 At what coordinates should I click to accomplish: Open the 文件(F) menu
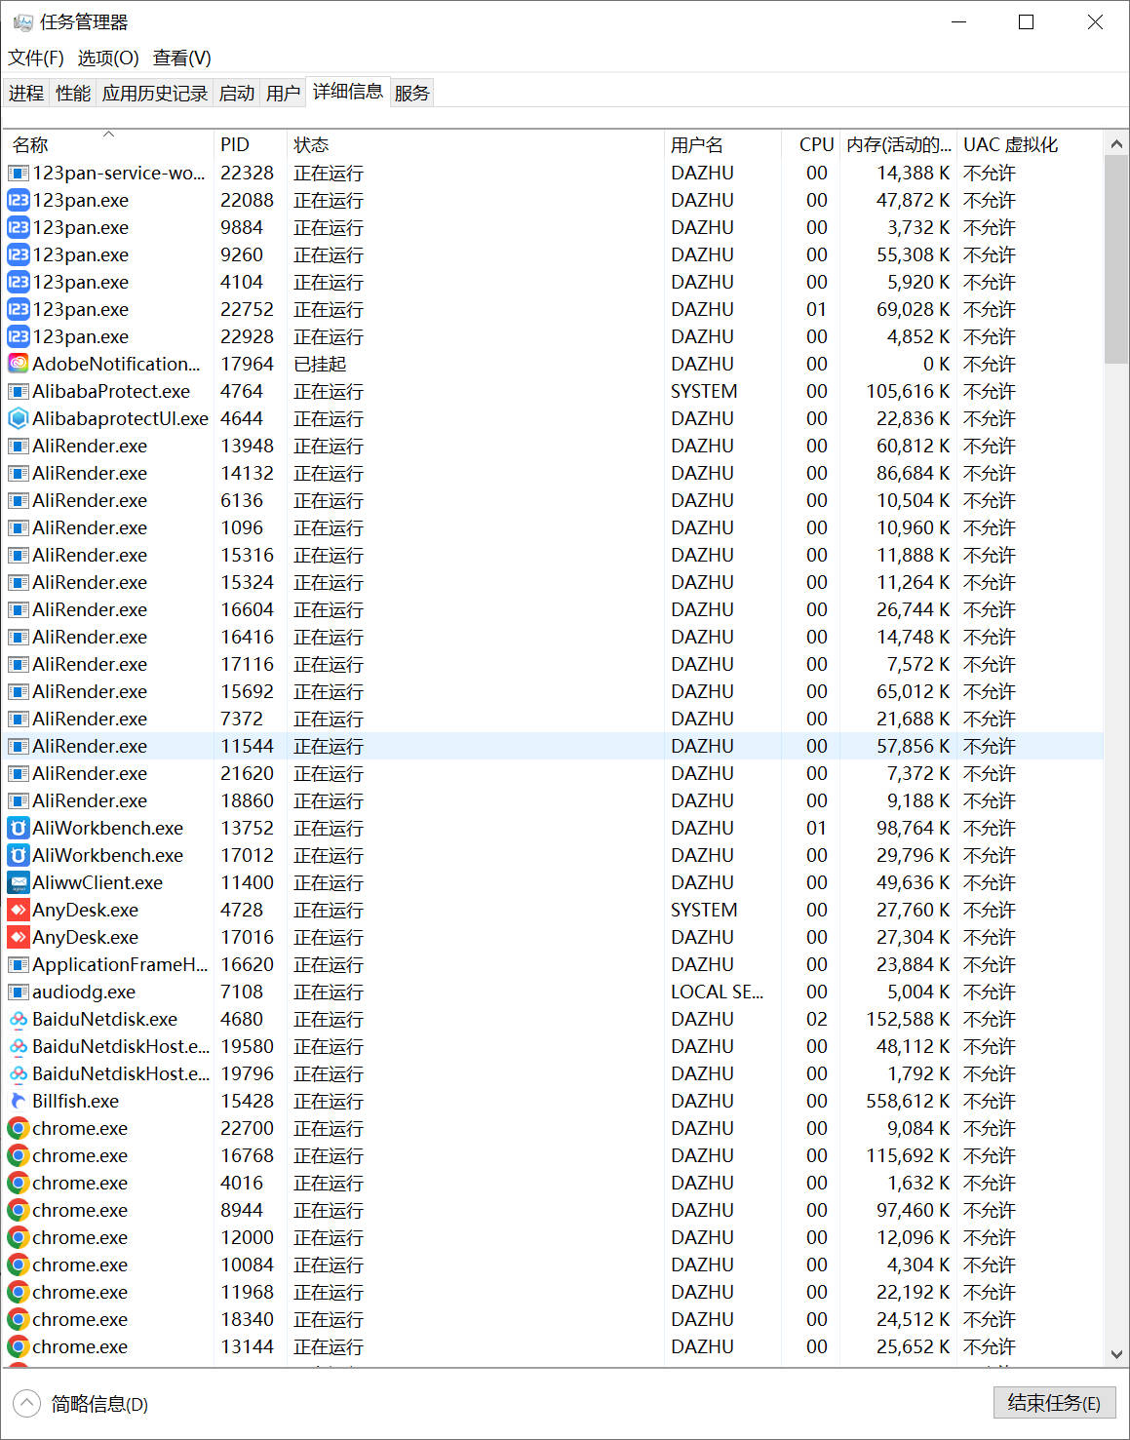pos(36,58)
